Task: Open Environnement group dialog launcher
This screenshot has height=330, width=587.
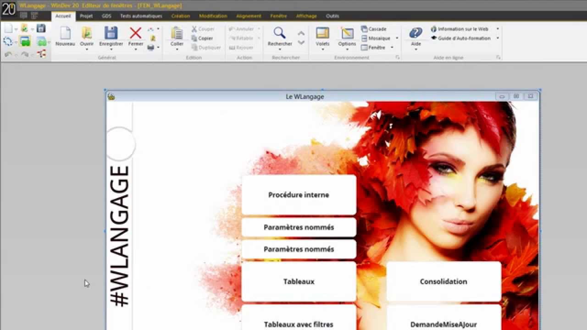Action: 398,58
